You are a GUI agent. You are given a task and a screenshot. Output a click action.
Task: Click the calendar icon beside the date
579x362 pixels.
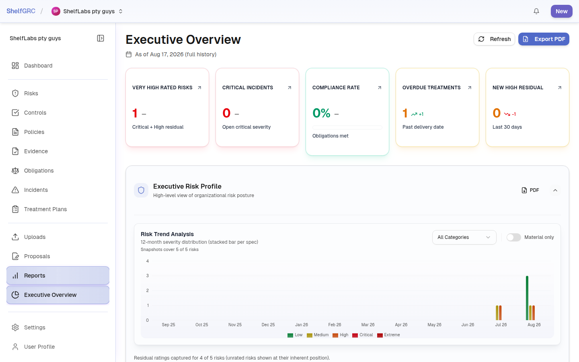click(x=129, y=54)
